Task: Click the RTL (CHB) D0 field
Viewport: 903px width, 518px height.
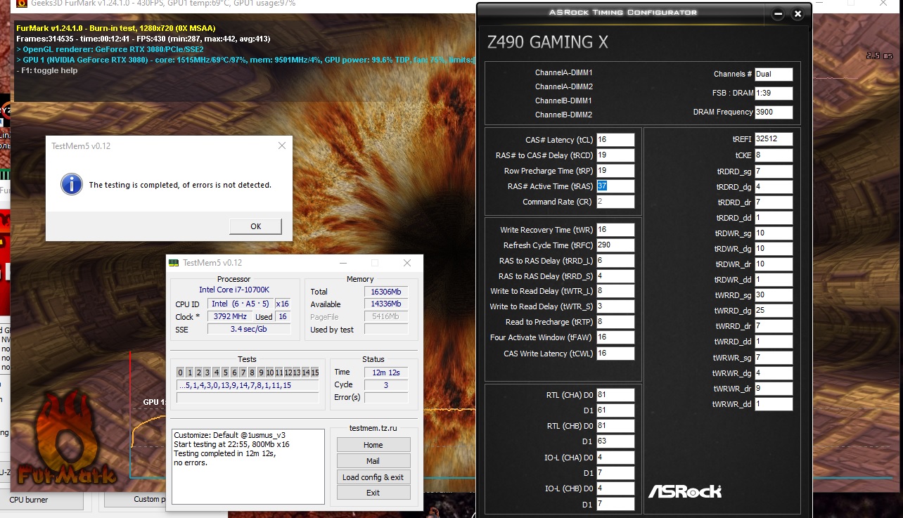Action: pyautogui.click(x=615, y=426)
